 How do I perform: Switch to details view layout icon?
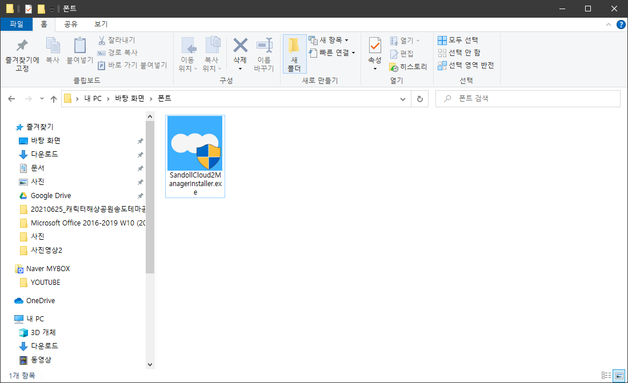tap(606, 376)
